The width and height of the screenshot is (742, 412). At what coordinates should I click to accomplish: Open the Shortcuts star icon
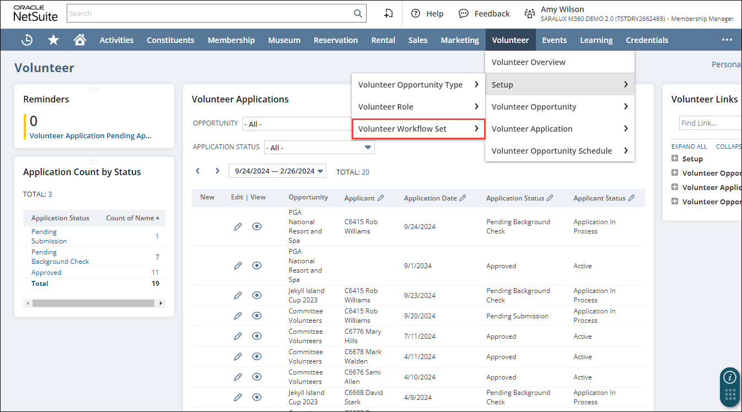53,40
